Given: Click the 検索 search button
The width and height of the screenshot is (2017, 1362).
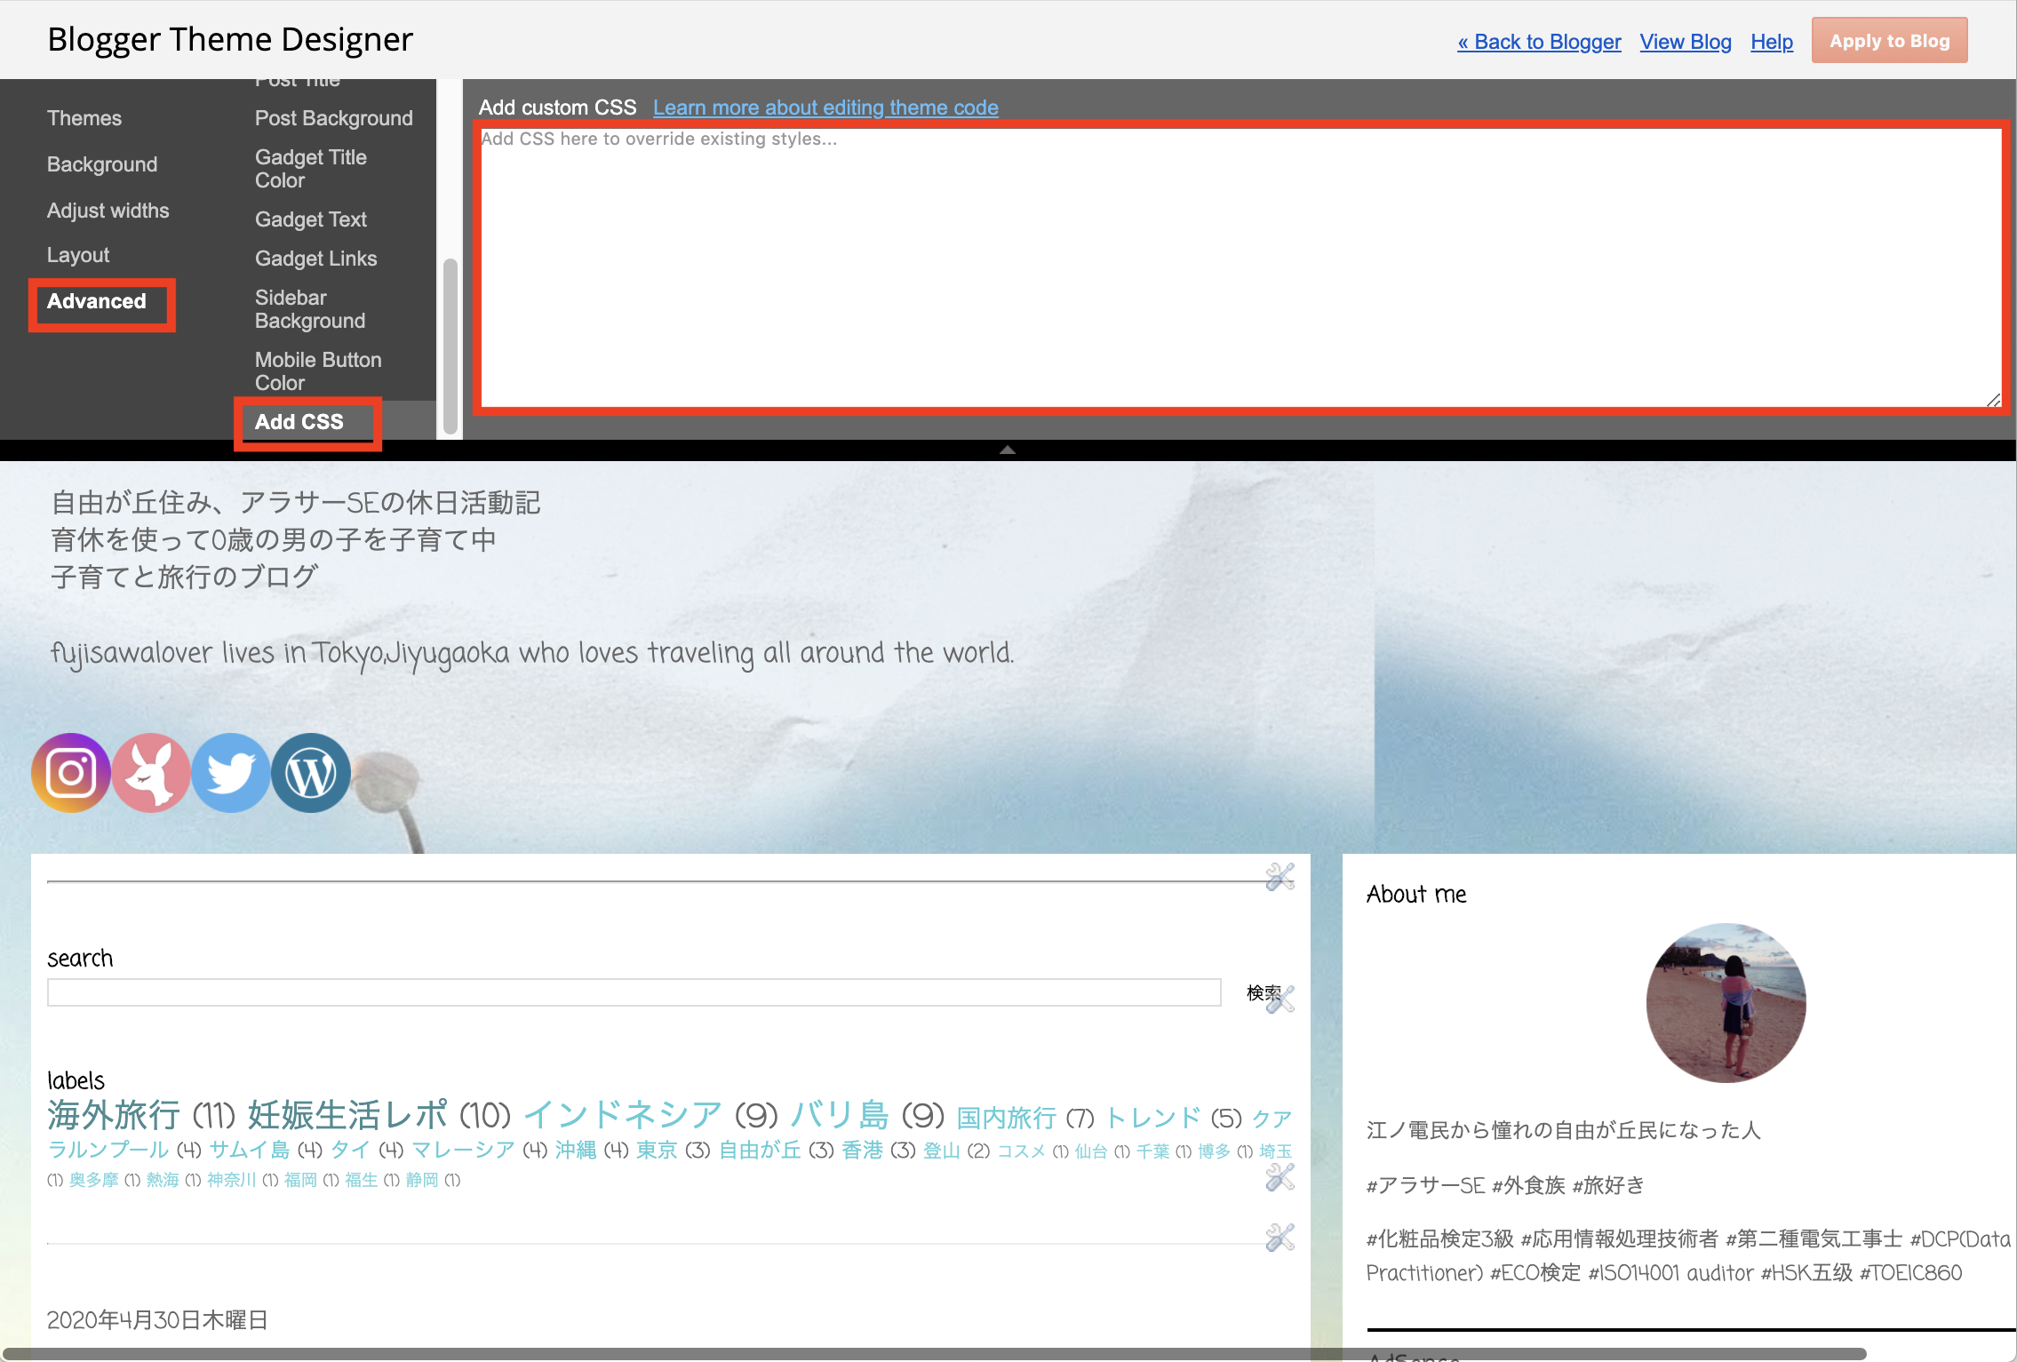Looking at the screenshot, I should 1262,992.
